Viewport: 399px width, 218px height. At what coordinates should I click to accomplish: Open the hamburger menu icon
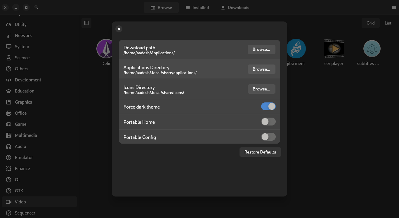(x=393, y=7)
